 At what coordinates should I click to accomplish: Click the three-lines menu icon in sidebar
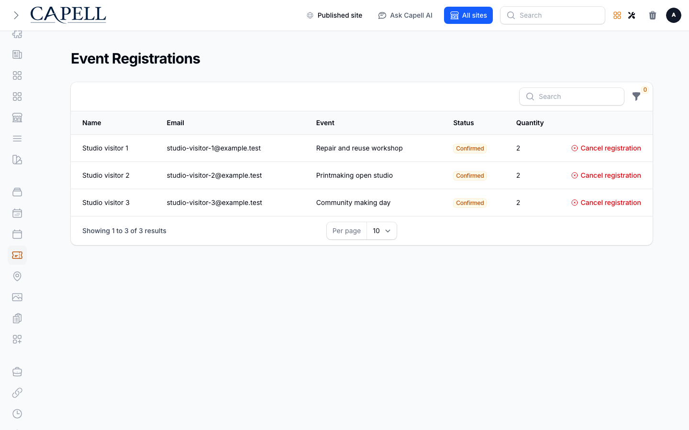tap(17, 139)
